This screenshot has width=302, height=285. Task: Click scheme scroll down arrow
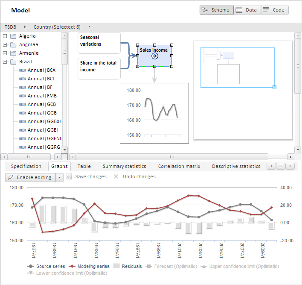(298, 150)
